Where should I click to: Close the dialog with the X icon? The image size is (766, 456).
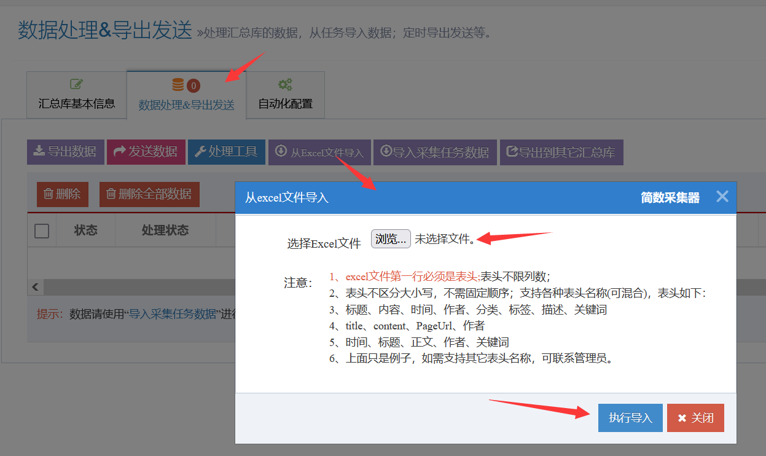pyautogui.click(x=722, y=197)
